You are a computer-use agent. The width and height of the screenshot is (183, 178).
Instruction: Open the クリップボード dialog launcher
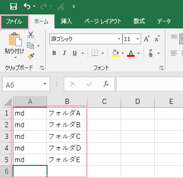coord(42,68)
